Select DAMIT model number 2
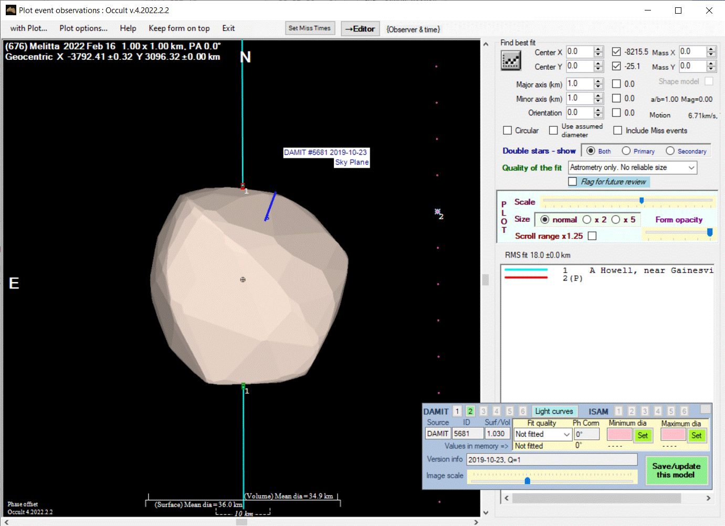Viewport: 725px width, 526px height. 470,411
